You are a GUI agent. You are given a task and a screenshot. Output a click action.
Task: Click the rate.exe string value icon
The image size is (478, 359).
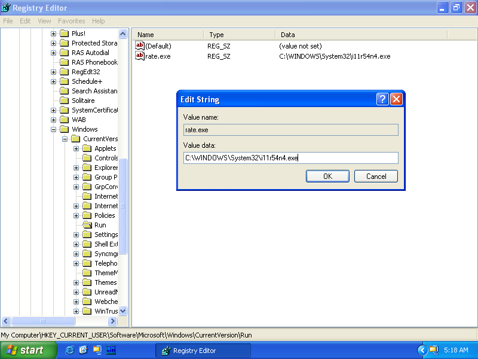[x=140, y=56]
